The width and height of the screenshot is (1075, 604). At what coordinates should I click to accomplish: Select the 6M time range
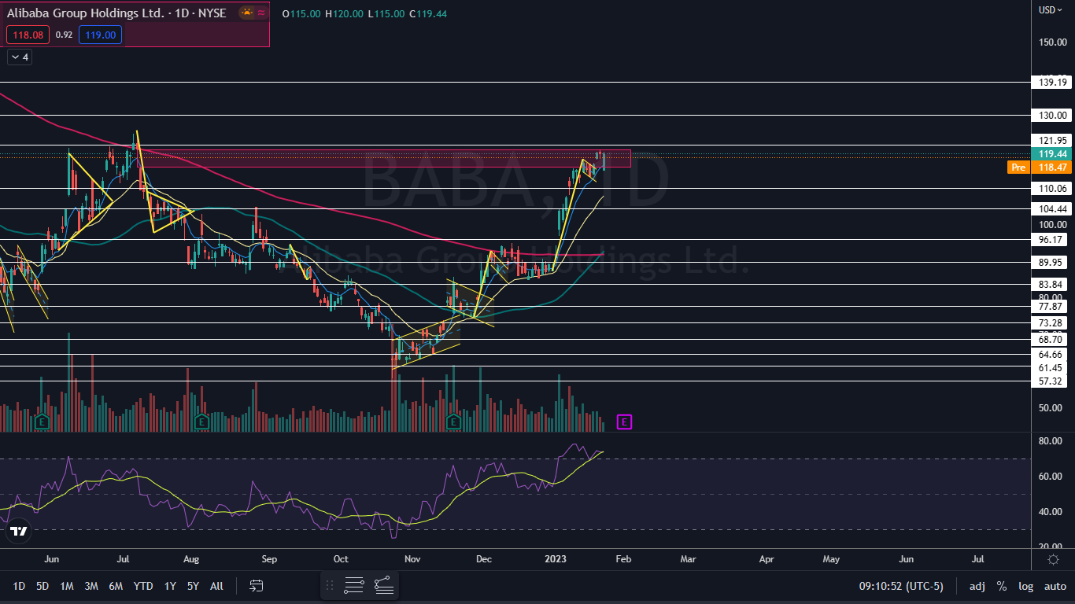116,586
